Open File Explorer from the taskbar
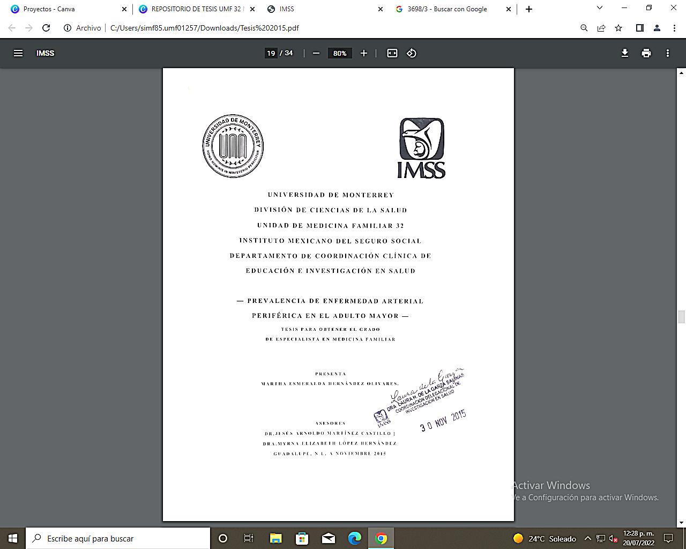 (275, 538)
